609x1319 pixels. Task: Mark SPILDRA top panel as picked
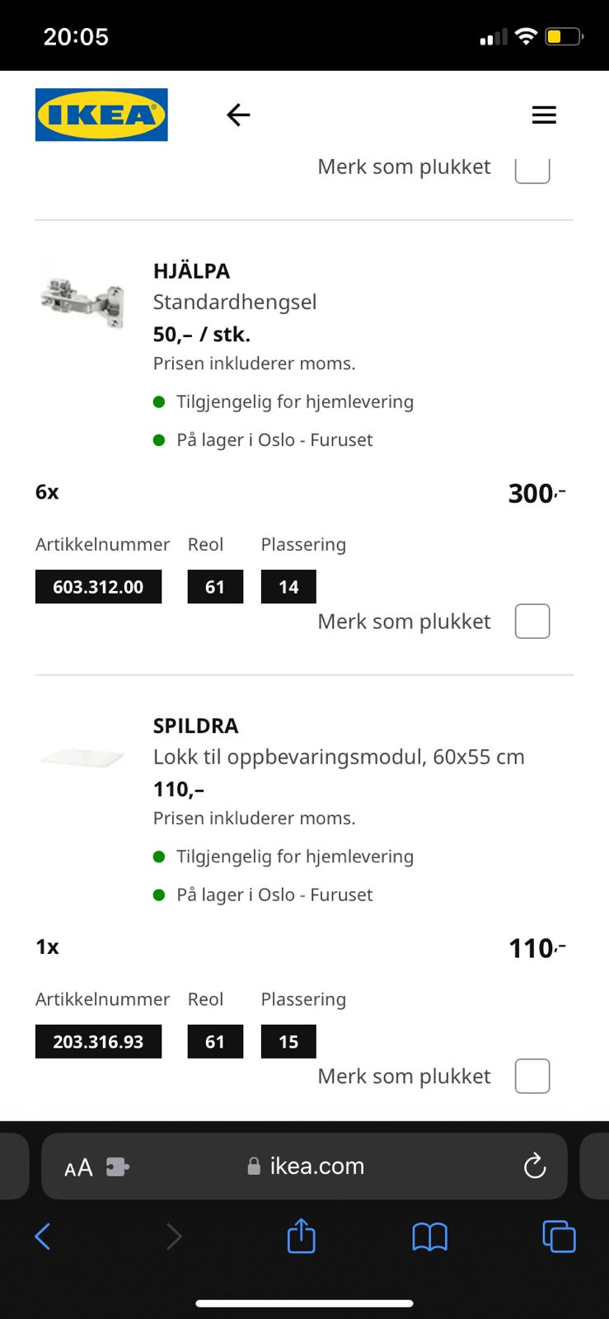click(x=532, y=1076)
